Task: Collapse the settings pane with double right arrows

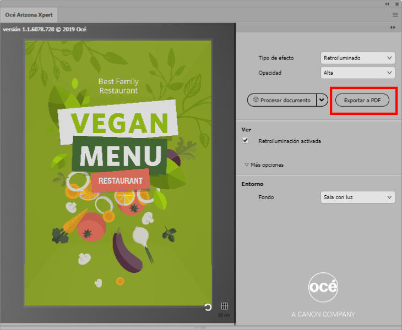Action: [x=393, y=28]
